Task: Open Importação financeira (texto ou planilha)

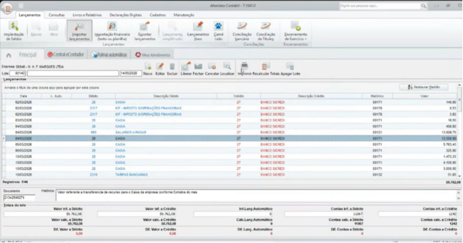Action: [112, 31]
